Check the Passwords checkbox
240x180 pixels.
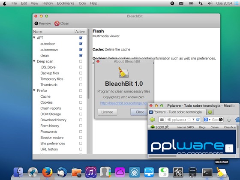(81, 132)
